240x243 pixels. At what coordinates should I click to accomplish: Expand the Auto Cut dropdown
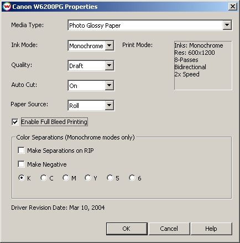109,85
